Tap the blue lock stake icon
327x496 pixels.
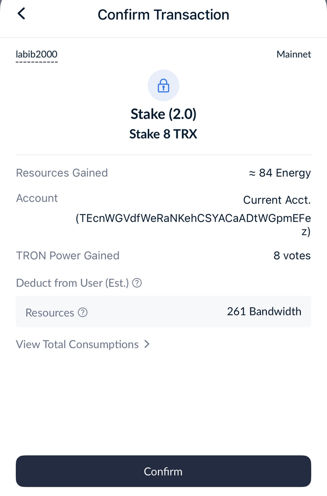tap(163, 86)
